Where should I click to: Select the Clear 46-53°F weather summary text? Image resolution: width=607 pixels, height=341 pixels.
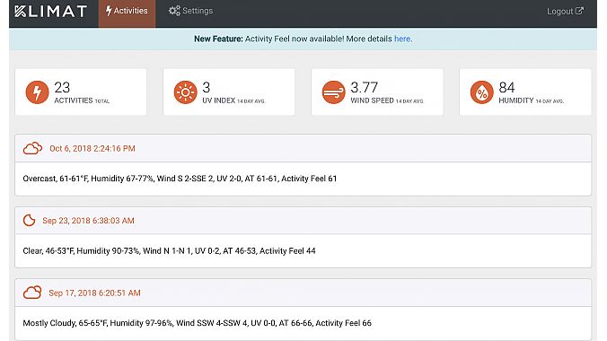pyautogui.click(x=169, y=251)
